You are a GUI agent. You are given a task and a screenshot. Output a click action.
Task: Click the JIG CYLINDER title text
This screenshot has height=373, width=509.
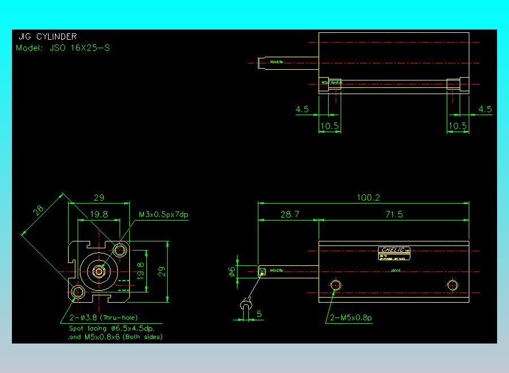[x=48, y=37]
